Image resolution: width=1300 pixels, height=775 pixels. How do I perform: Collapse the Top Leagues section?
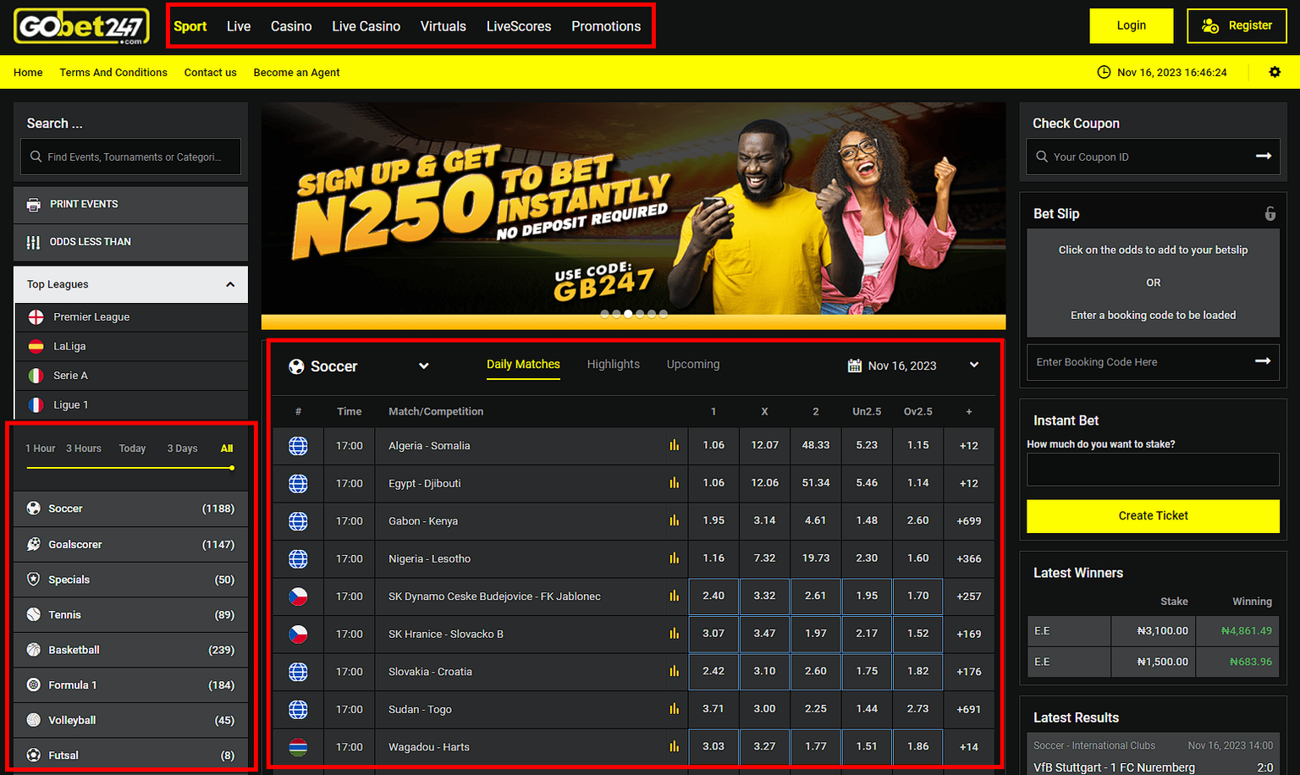(x=230, y=284)
